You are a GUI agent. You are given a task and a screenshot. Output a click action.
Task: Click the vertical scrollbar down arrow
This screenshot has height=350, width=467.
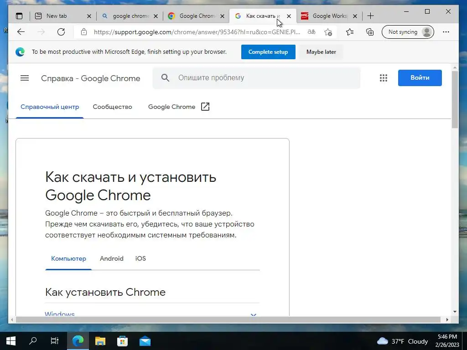pos(455,312)
